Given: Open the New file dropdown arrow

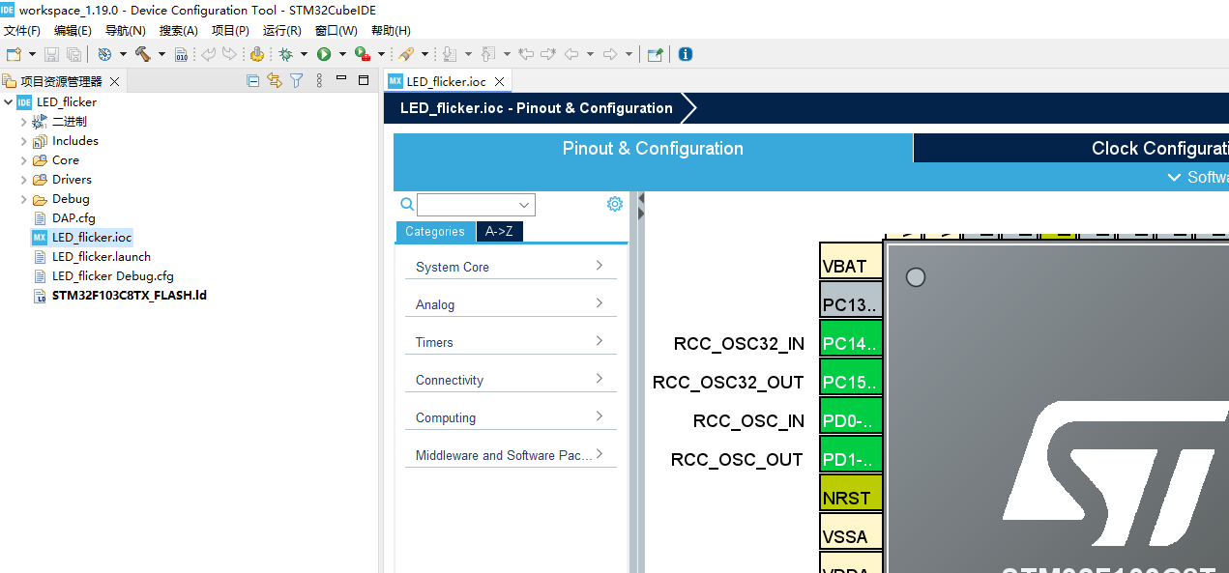Looking at the screenshot, I should 32,54.
